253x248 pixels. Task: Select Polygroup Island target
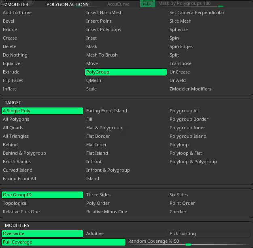click(x=188, y=136)
